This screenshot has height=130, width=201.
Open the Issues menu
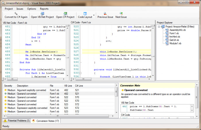(x=20, y=9)
